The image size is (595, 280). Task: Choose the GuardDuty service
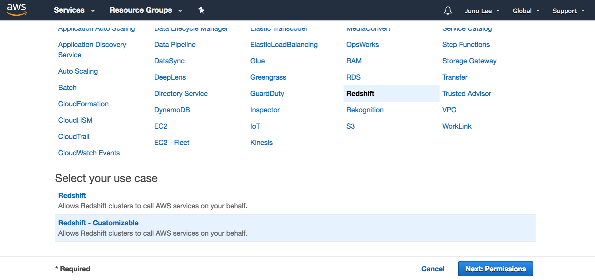coord(267,94)
